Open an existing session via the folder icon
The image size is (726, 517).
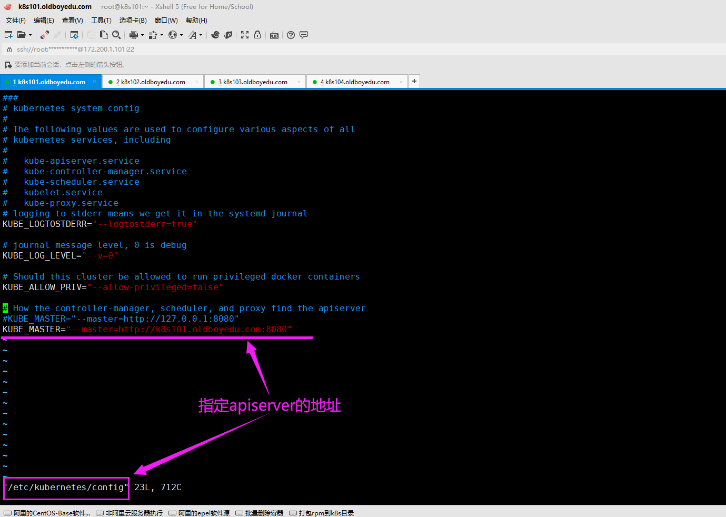(x=21, y=35)
